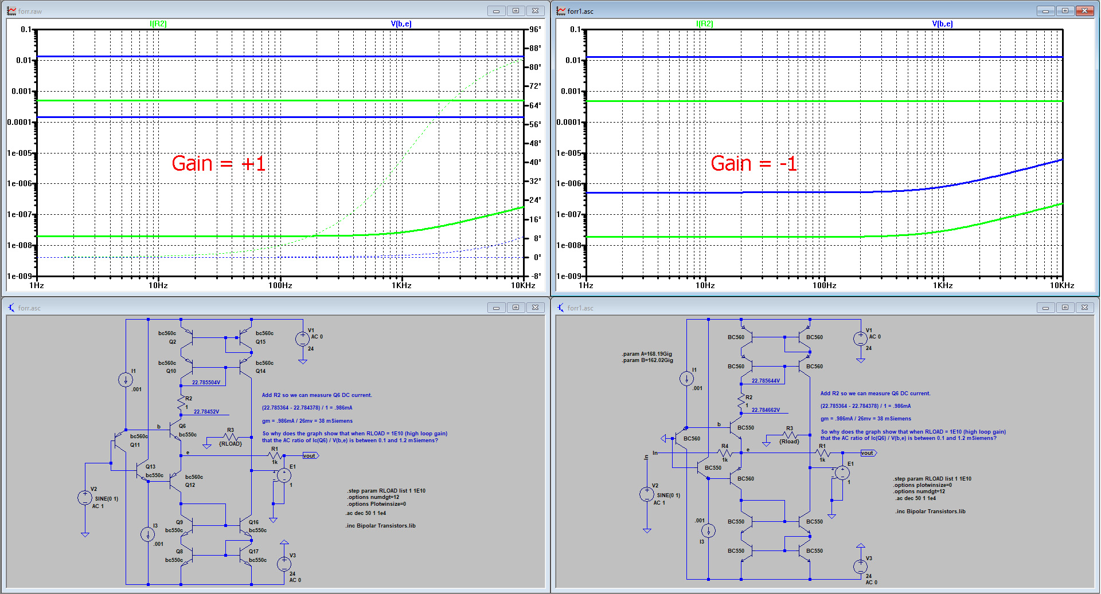Click the 22.784662V voltage label in forr1.asc
The width and height of the screenshot is (1101, 594).
766,410
